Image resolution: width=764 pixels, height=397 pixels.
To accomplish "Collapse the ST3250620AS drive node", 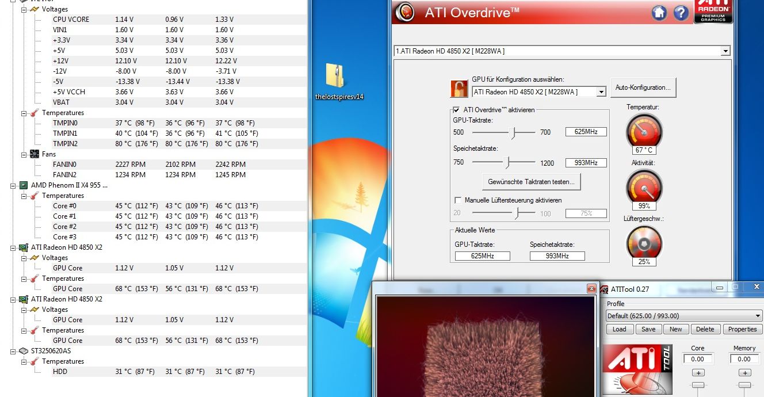I will (14, 351).
